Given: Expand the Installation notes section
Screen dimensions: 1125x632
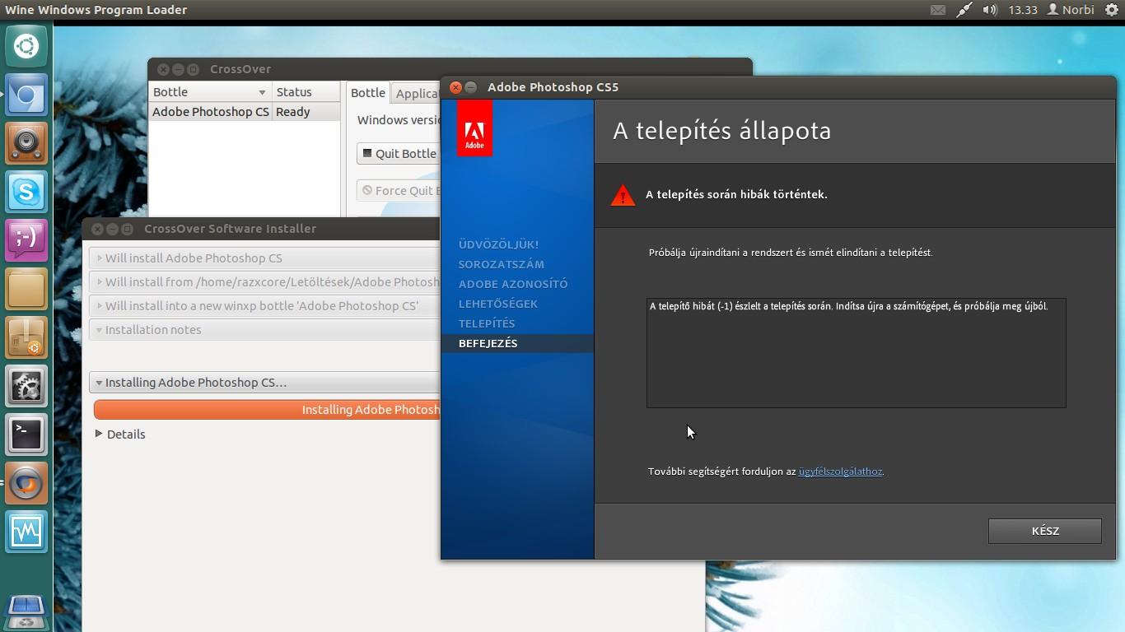Looking at the screenshot, I should (x=264, y=329).
